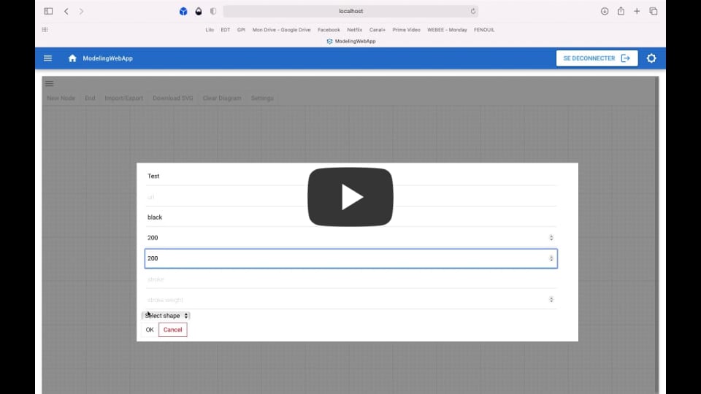Click End in the diagram menu
This screenshot has height=394, width=701.
[90, 98]
